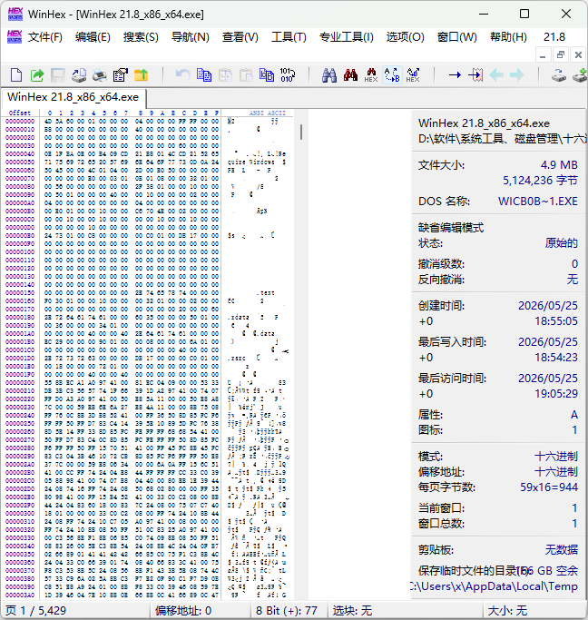This screenshot has height=620, width=588.
Task: Click the Replace text A-to-B icon
Action: tap(392, 74)
